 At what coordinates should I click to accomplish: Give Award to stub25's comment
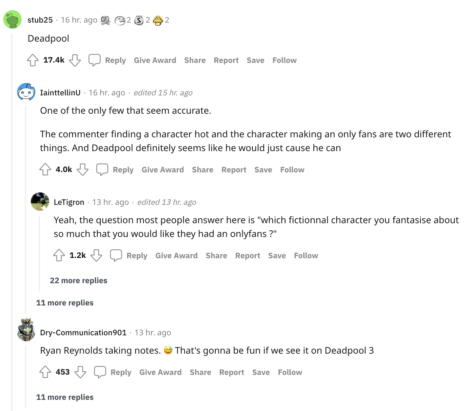[155, 60]
